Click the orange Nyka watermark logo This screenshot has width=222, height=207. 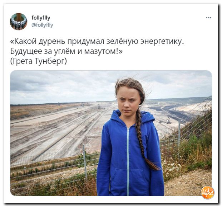208,193
